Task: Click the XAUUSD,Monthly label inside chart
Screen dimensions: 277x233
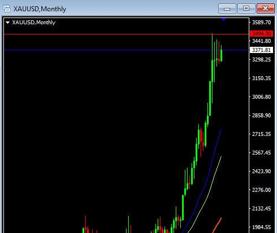Action: (x=34, y=23)
